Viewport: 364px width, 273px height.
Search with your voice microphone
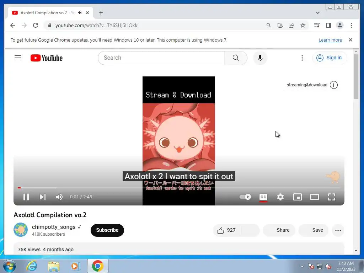pyautogui.click(x=260, y=58)
